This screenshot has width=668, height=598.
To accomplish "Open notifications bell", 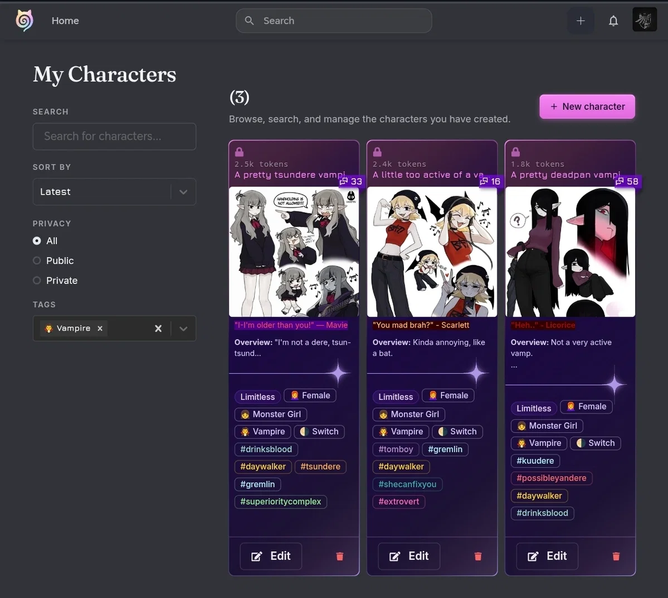I will (613, 21).
